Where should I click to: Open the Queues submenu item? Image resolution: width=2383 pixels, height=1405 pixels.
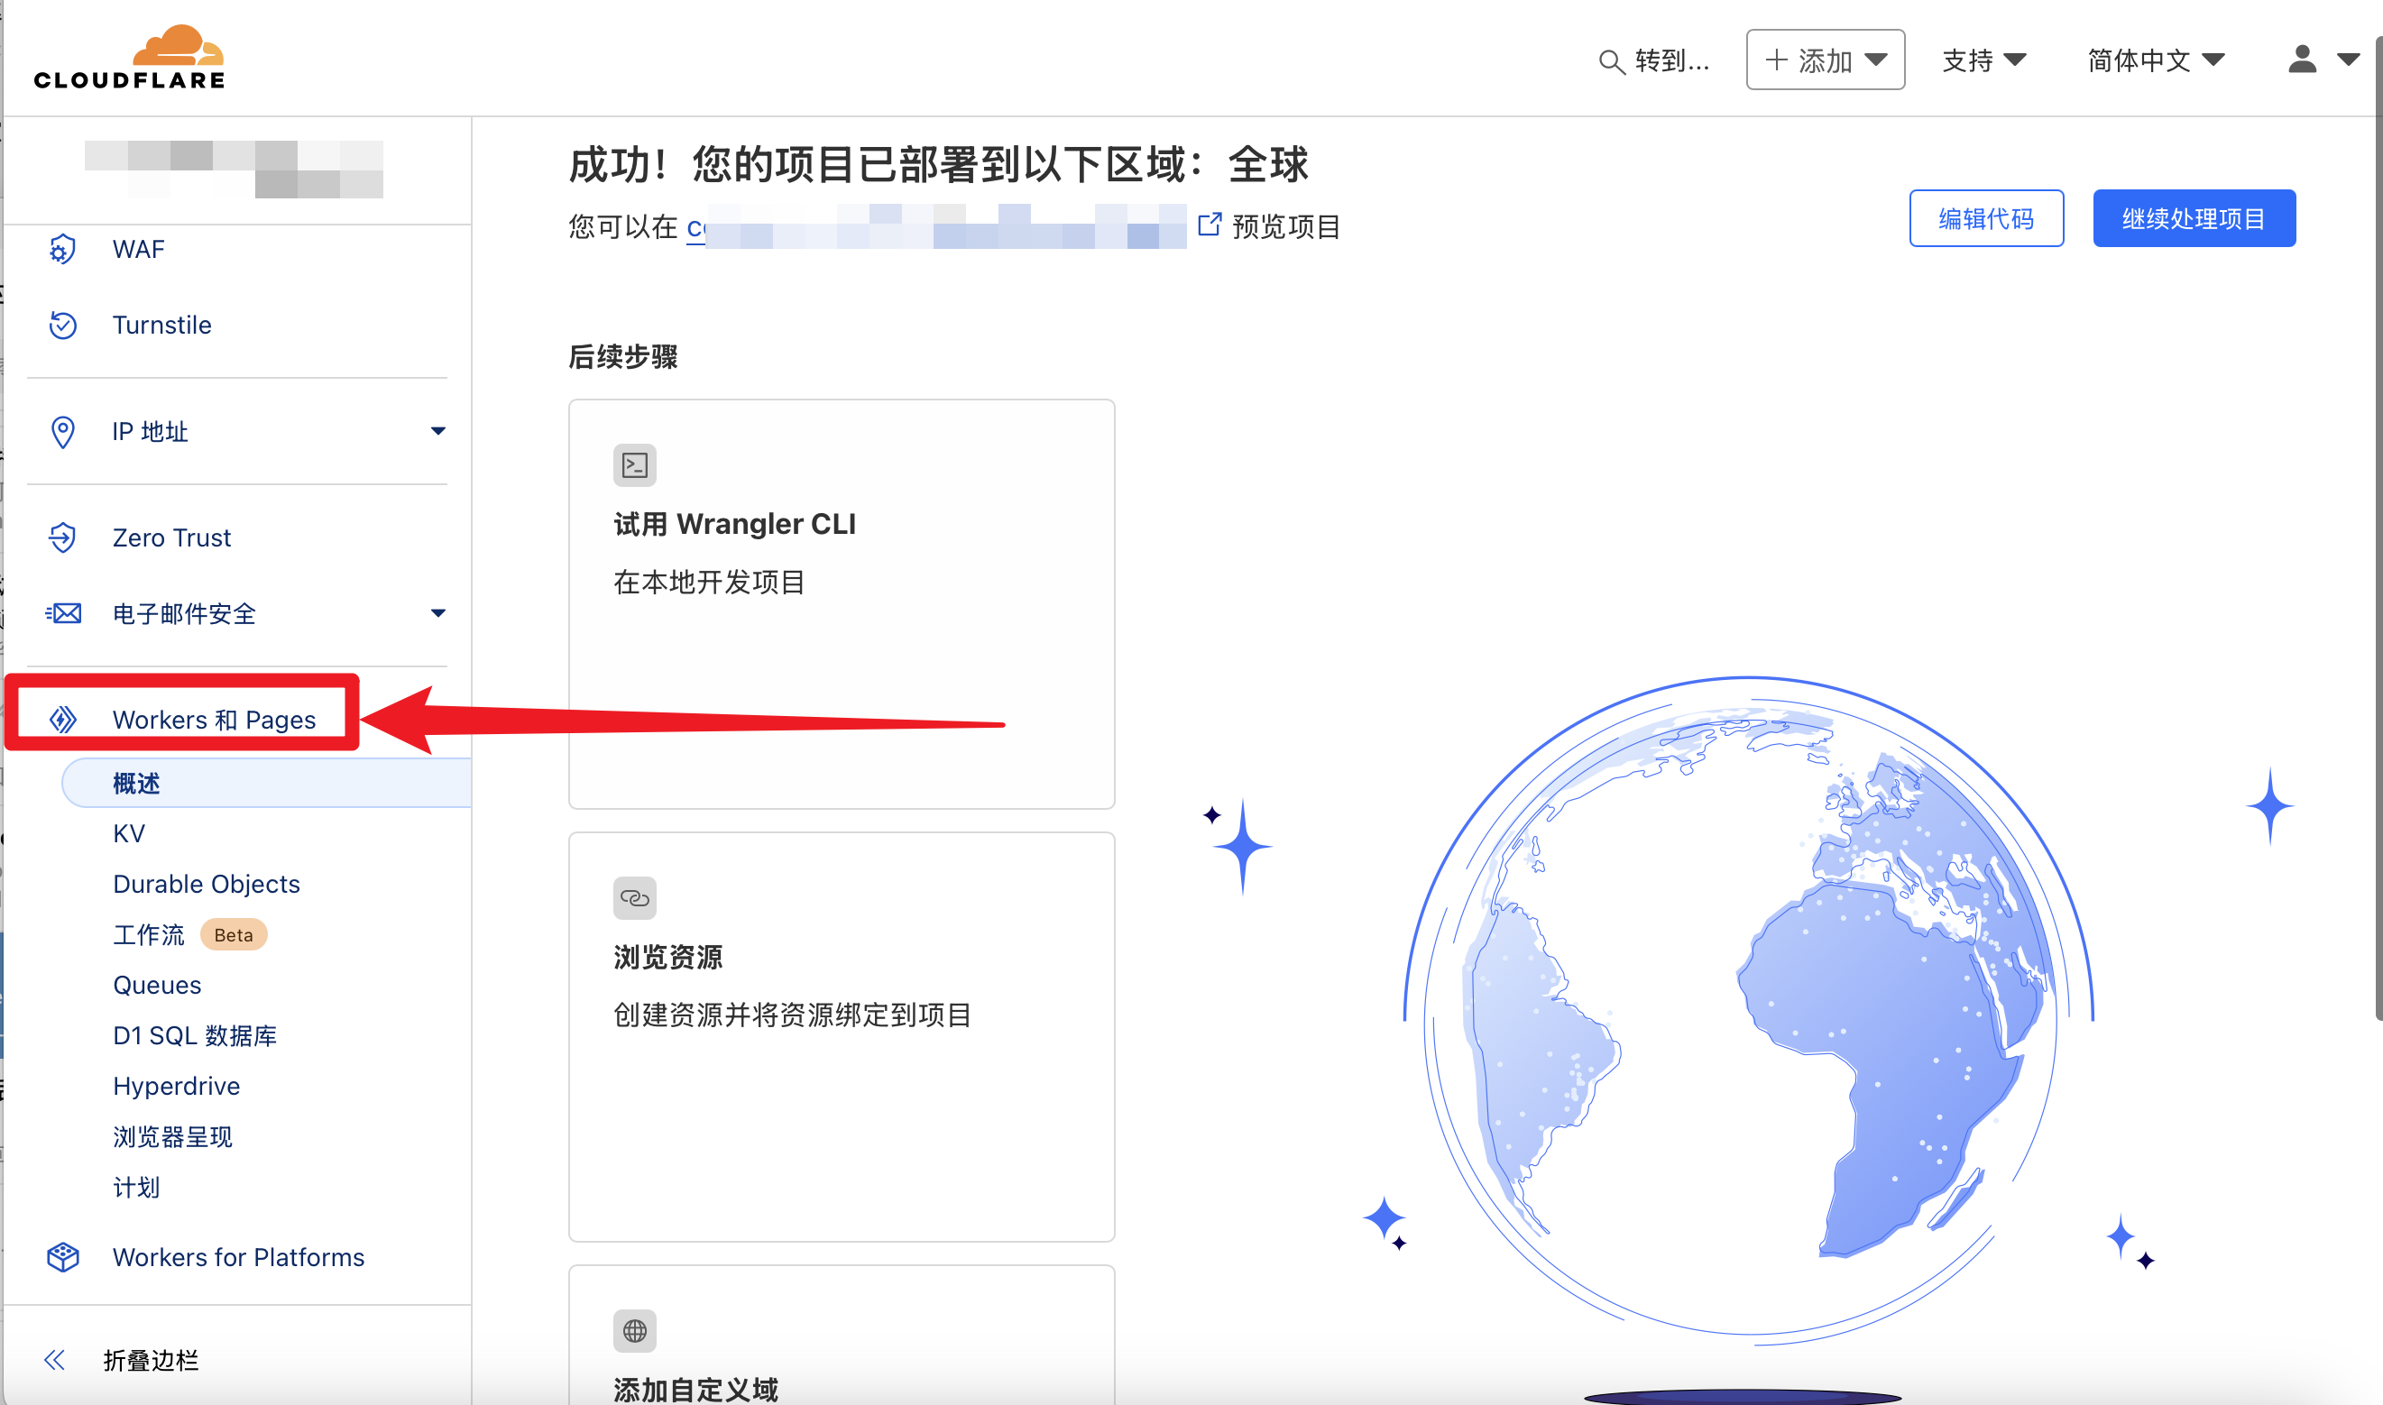tap(157, 985)
